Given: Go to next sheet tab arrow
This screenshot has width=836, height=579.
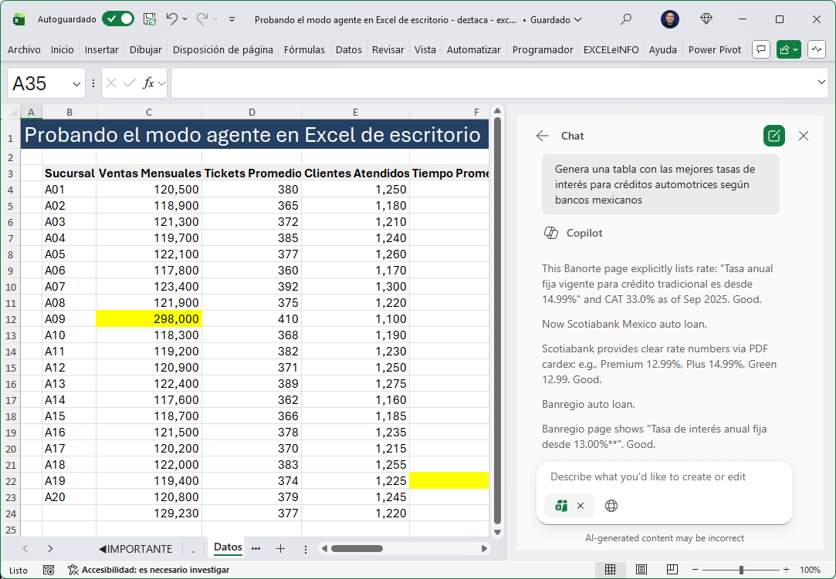Looking at the screenshot, I should pos(50,549).
